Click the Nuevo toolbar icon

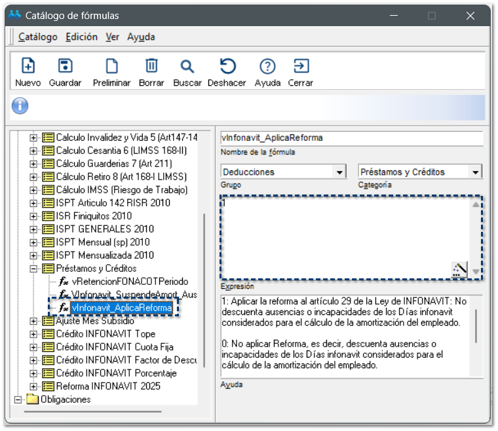click(28, 66)
